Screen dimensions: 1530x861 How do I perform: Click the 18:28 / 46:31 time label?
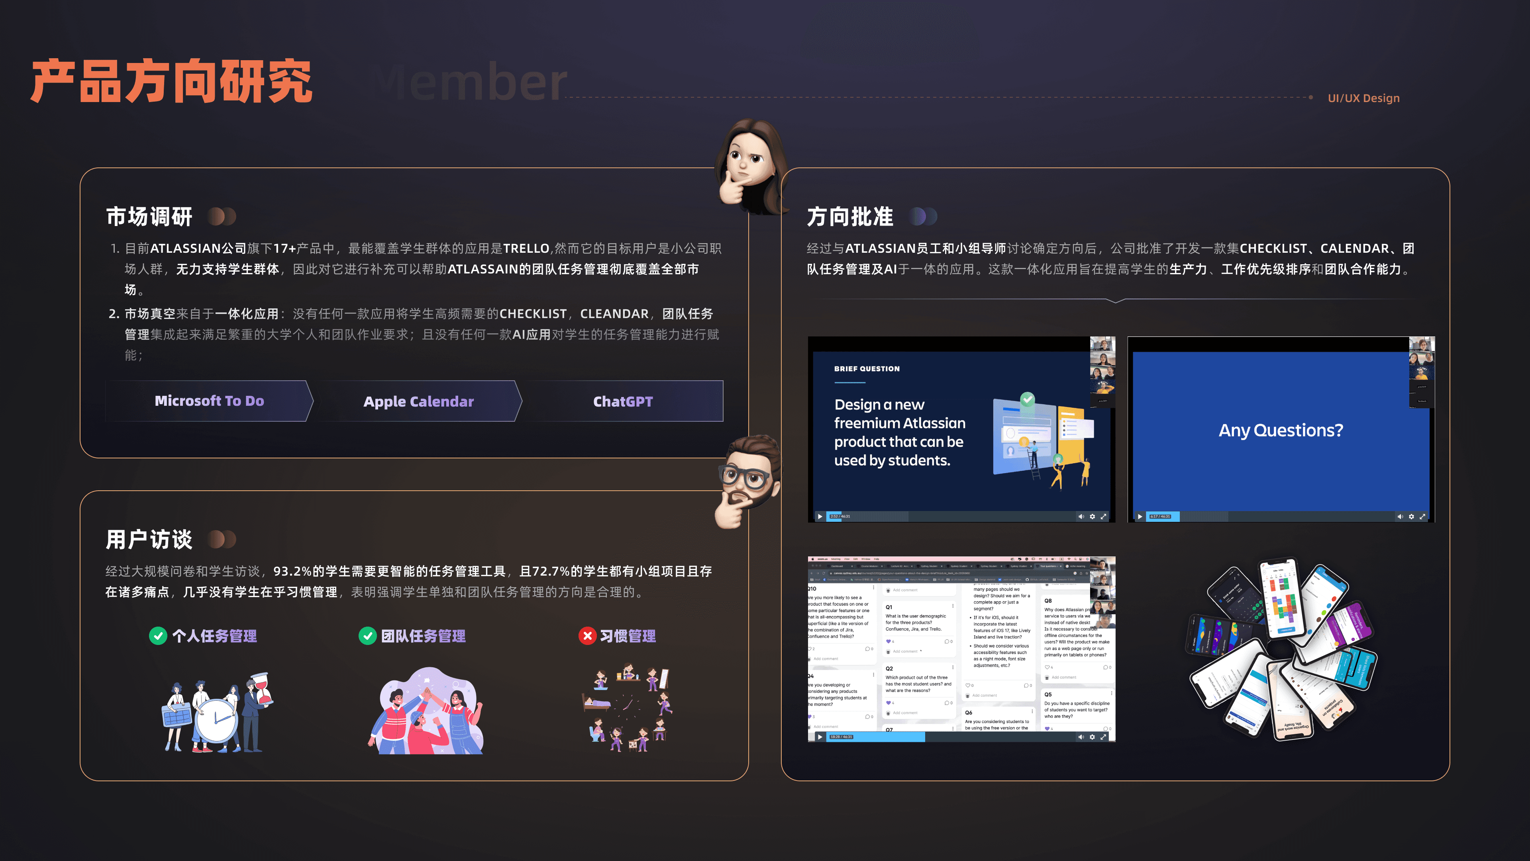pyautogui.click(x=841, y=737)
